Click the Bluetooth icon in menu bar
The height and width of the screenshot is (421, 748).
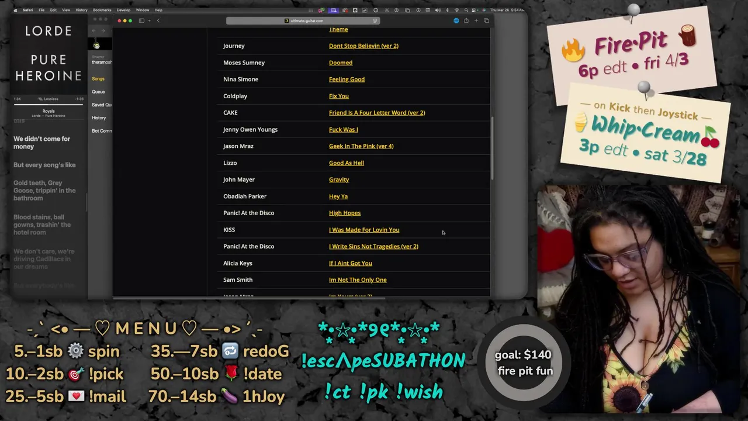tap(447, 10)
